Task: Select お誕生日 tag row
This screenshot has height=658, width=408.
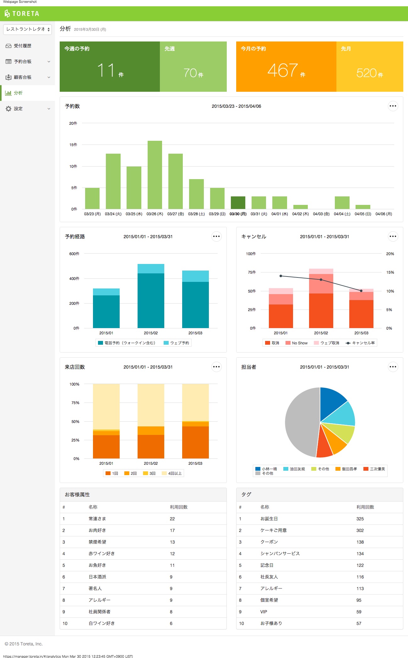Action: [320, 519]
